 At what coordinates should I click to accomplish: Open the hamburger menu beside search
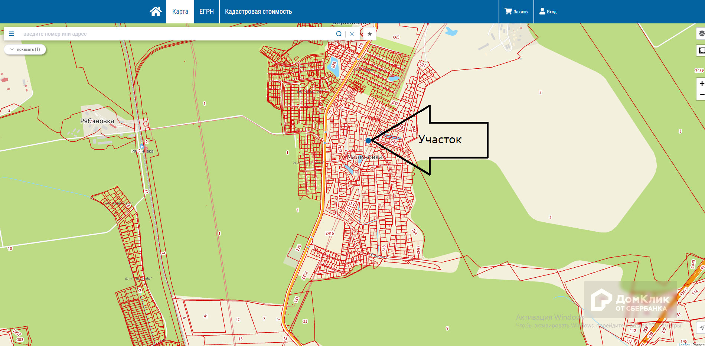coord(12,34)
